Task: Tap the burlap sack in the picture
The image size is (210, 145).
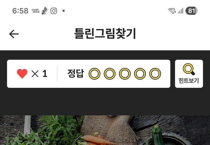Action: coord(109,129)
